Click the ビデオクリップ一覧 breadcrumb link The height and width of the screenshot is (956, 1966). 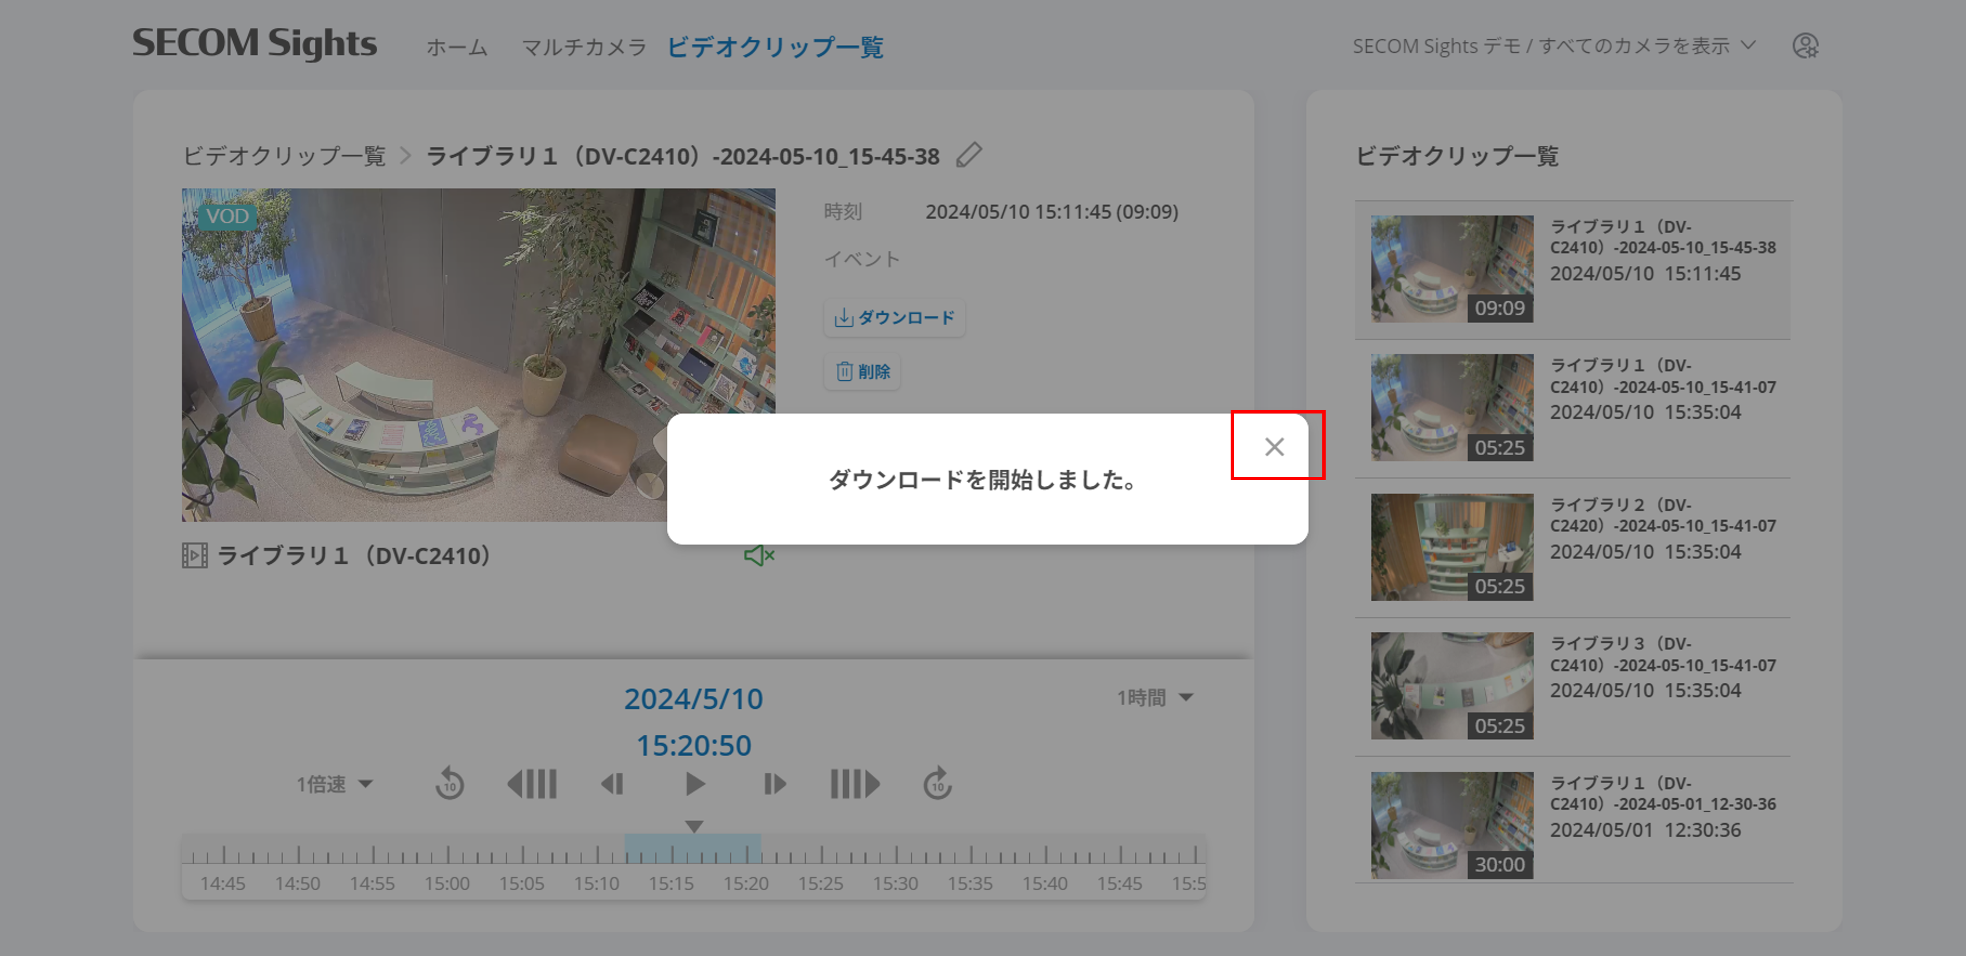coord(284,155)
